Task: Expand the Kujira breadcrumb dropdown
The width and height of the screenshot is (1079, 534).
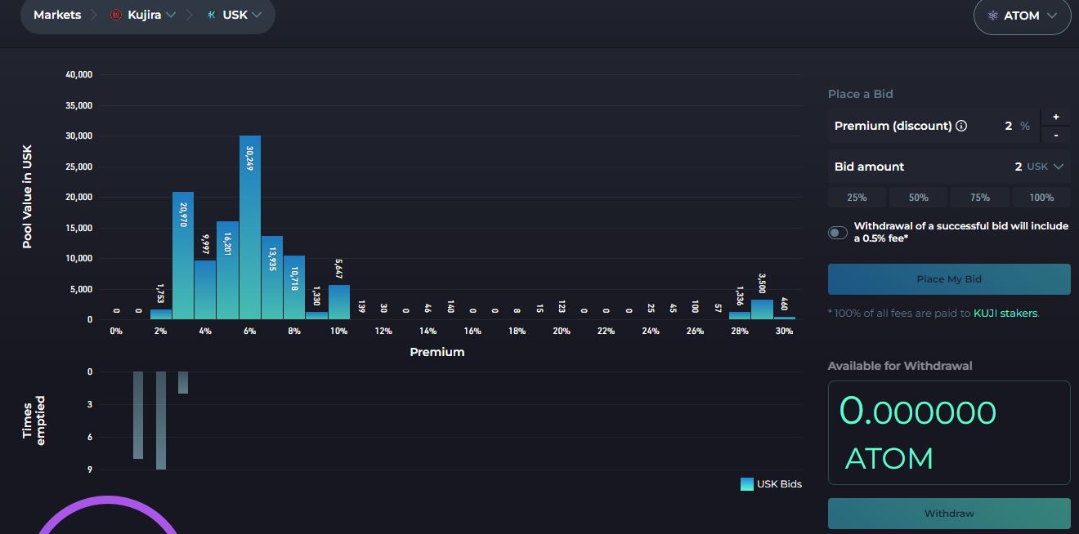Action: pyautogui.click(x=170, y=15)
